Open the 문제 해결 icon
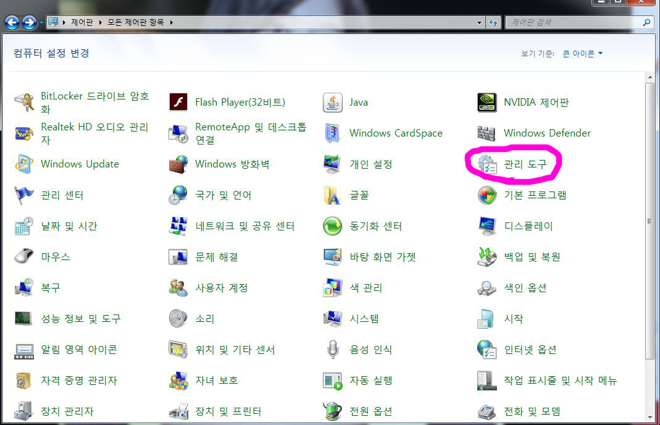The image size is (660, 425). pos(178,257)
